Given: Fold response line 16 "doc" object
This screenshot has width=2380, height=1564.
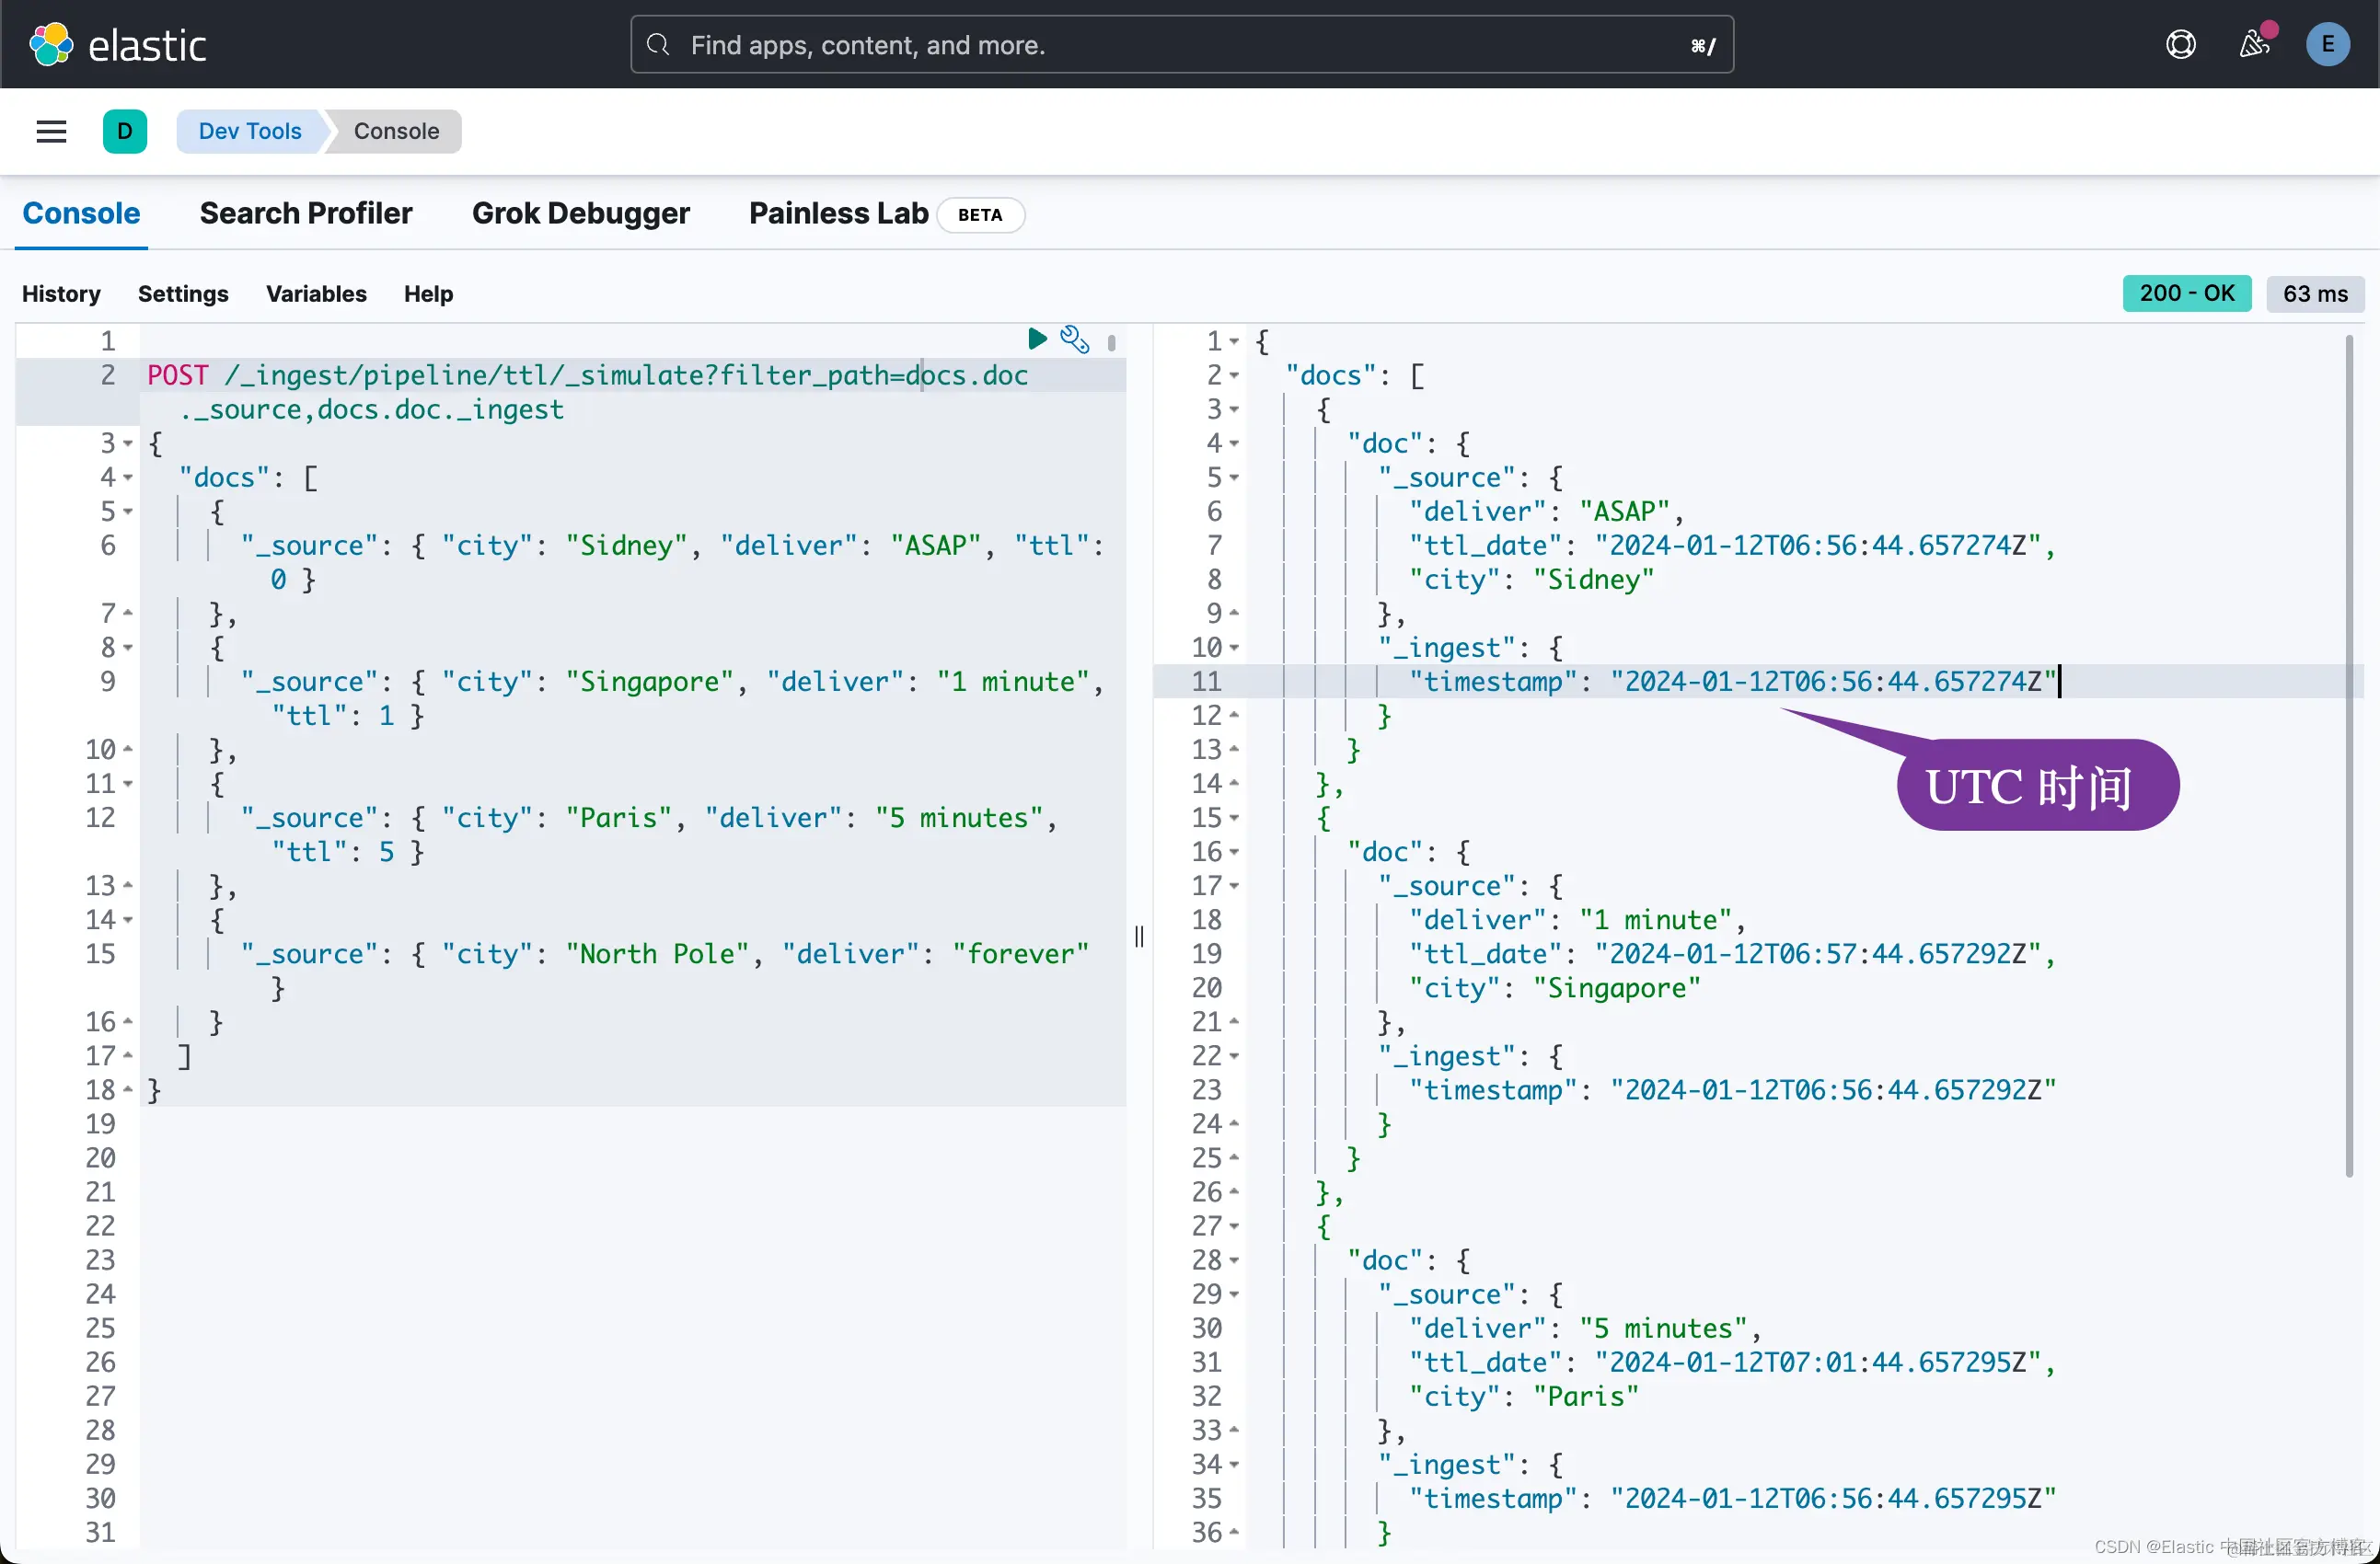Looking at the screenshot, I should pos(1234,853).
